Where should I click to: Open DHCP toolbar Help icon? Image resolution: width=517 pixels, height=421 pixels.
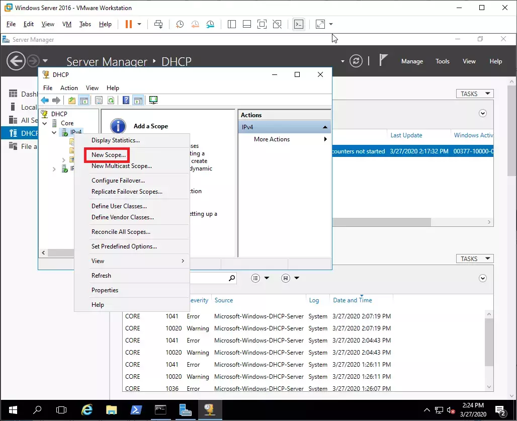126,100
